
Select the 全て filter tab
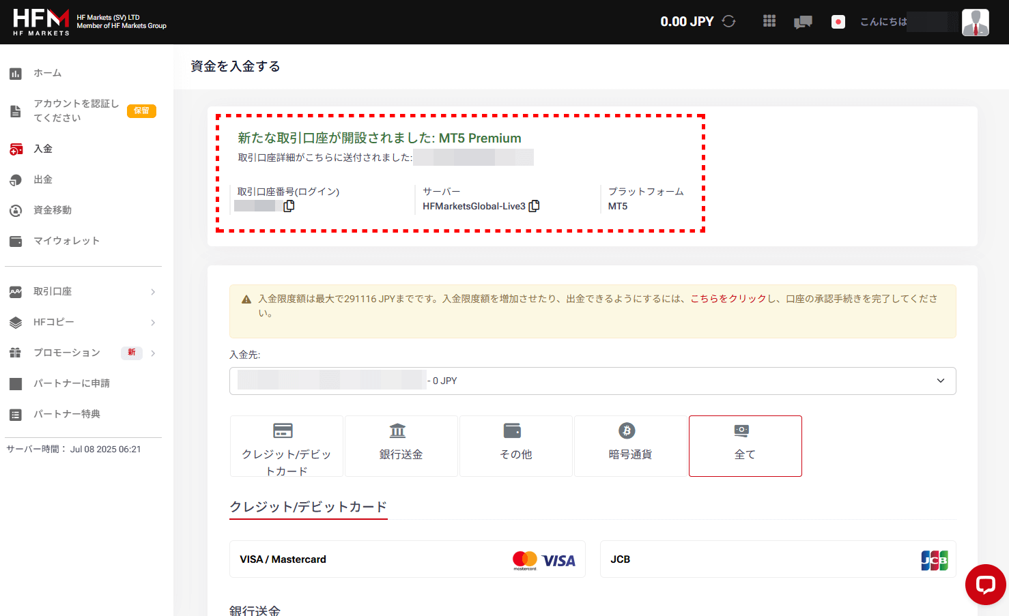click(745, 446)
